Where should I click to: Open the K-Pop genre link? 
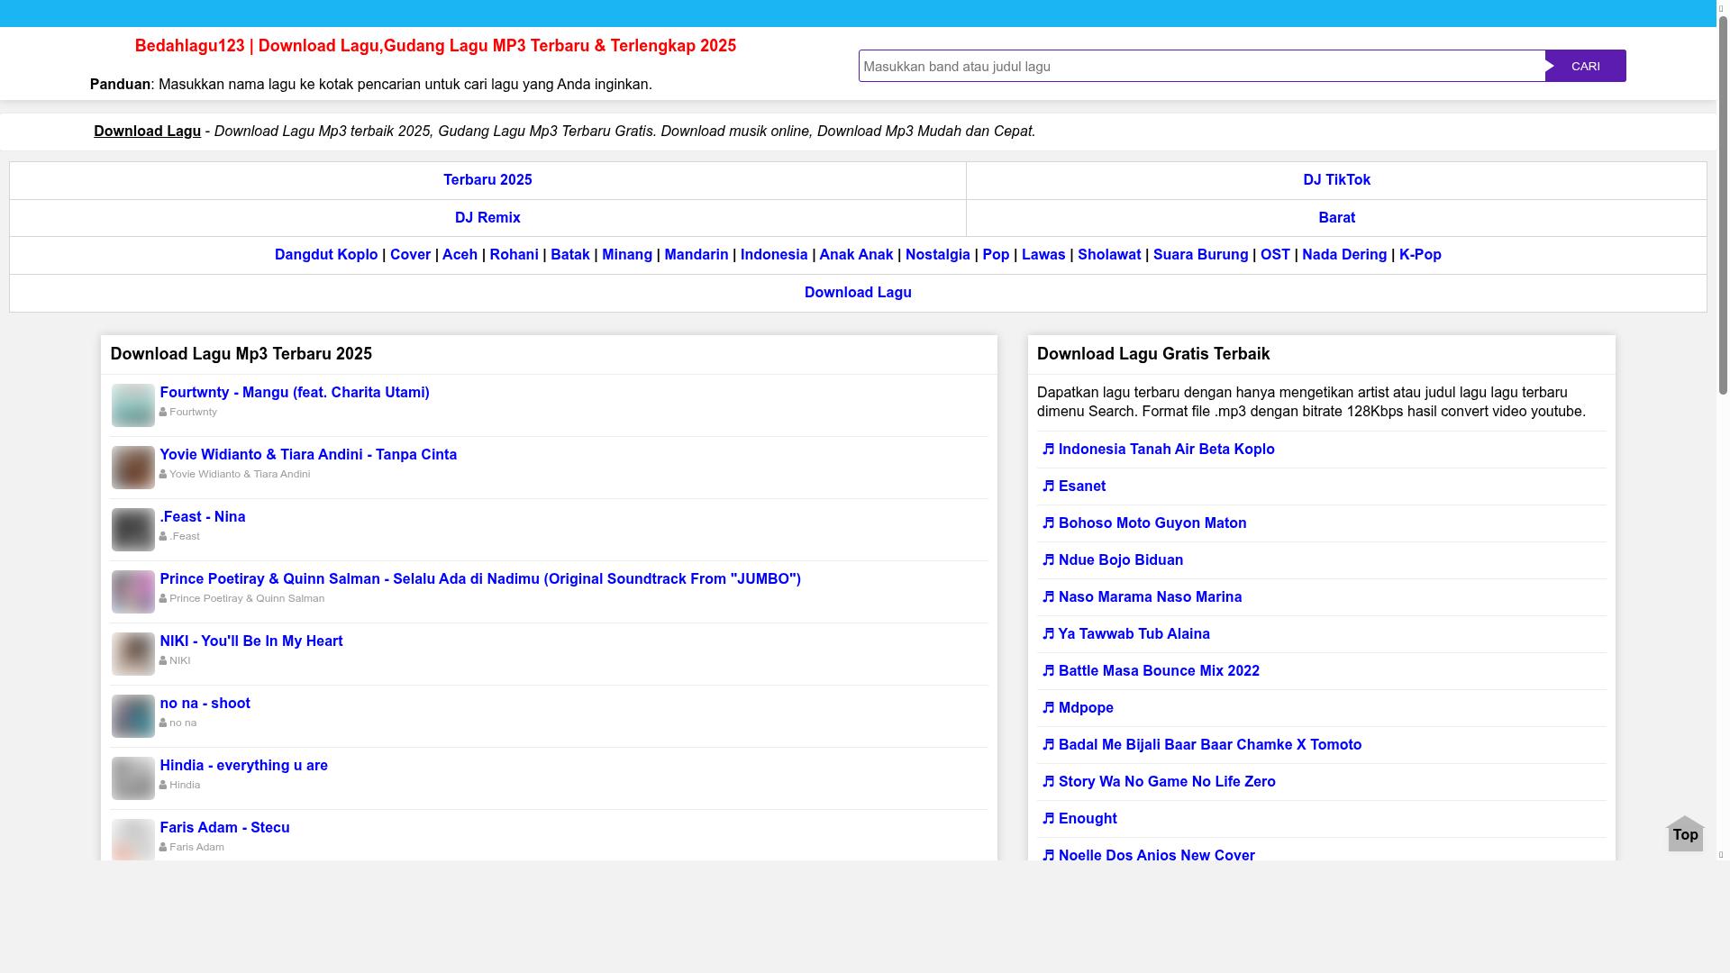(1420, 255)
